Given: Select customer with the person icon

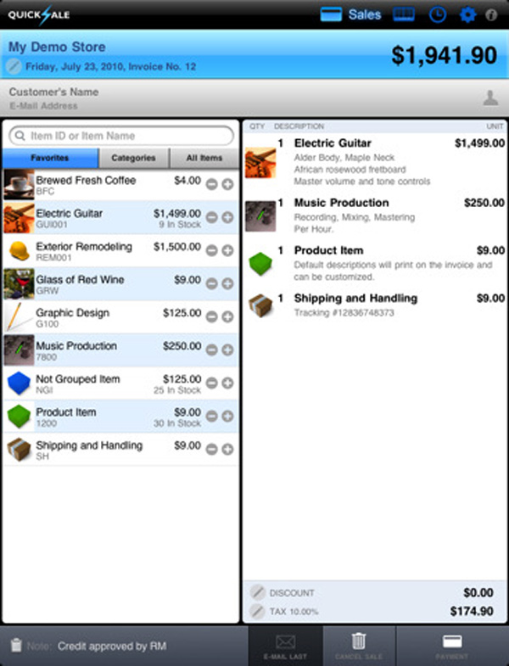Looking at the screenshot, I should (x=490, y=98).
